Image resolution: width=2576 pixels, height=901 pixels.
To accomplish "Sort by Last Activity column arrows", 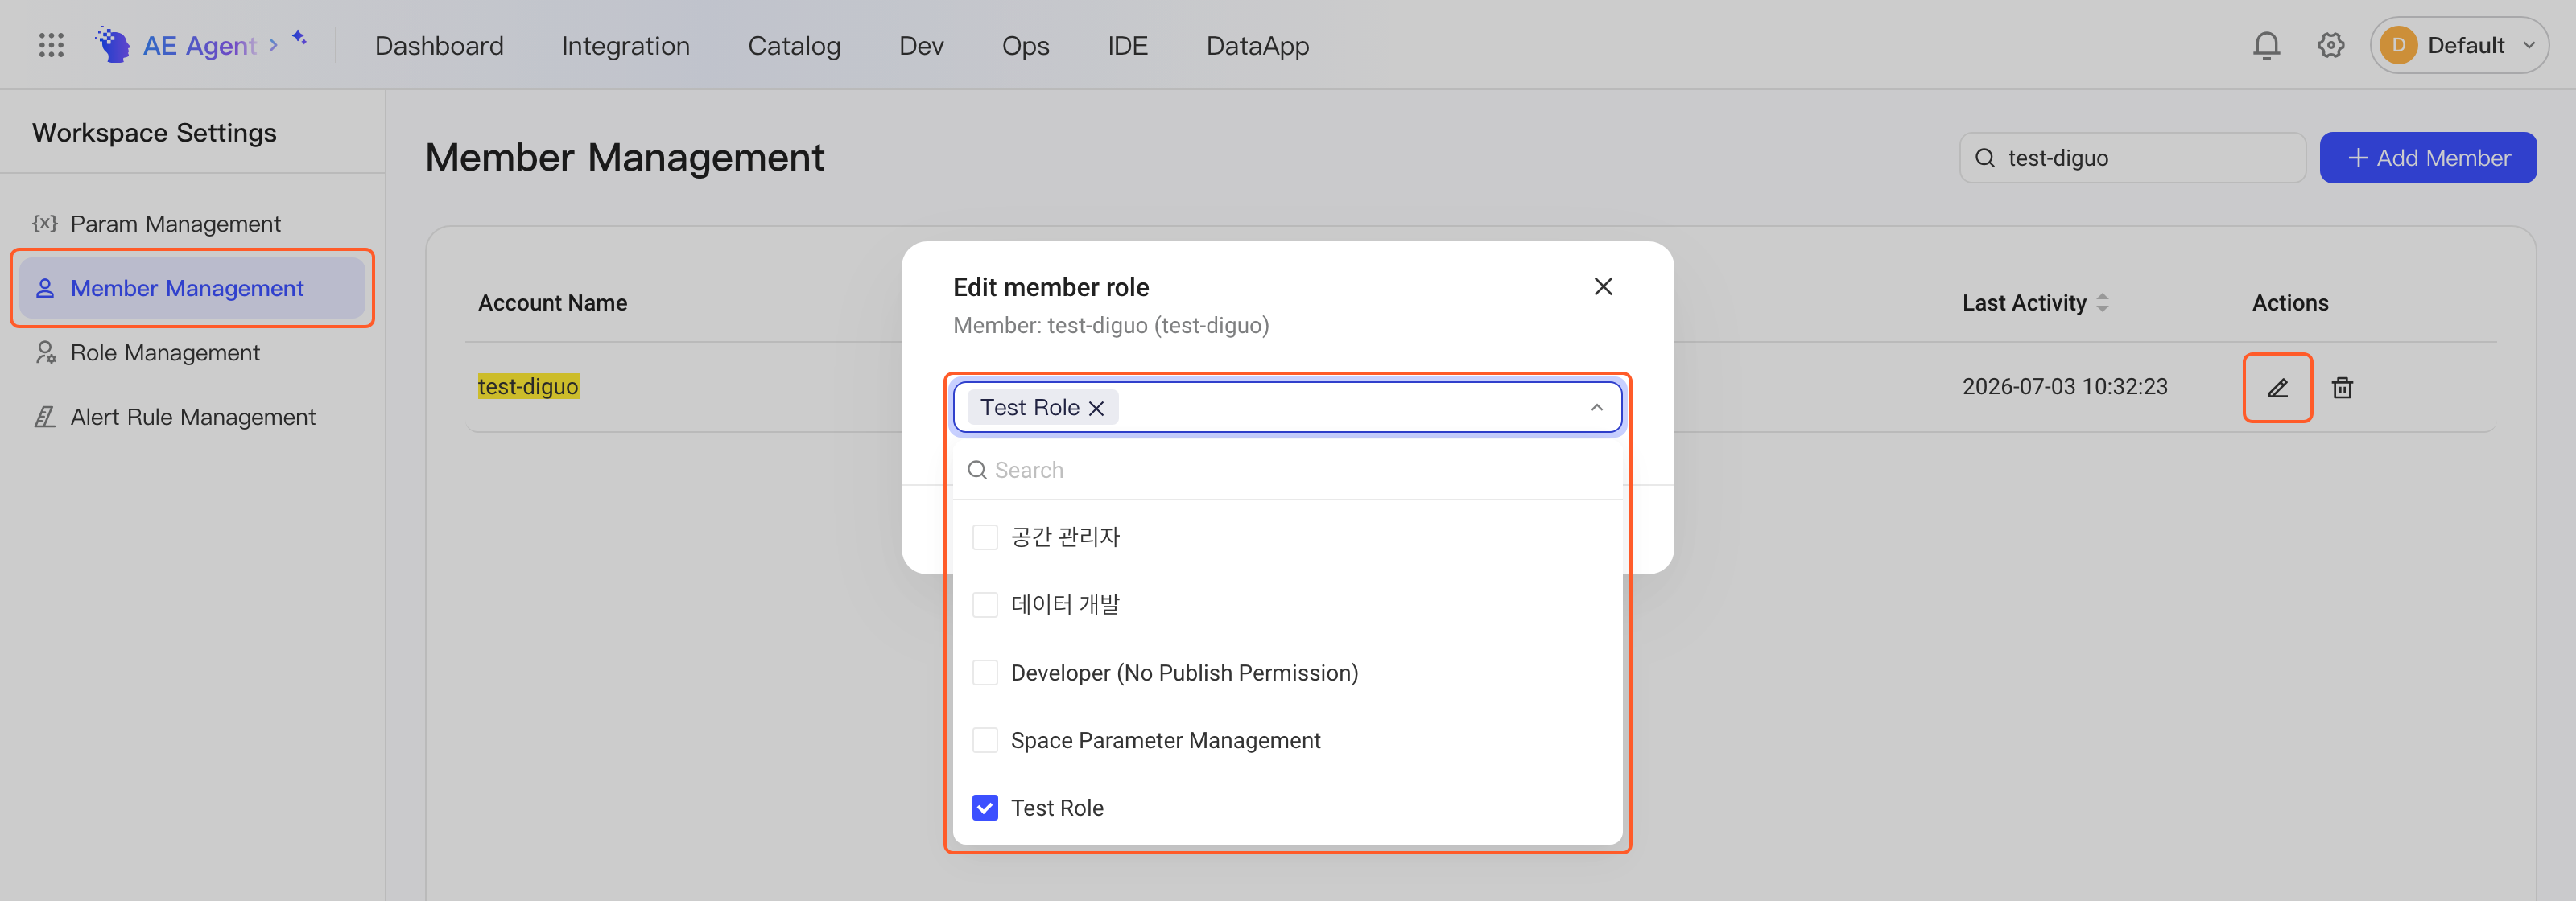I will coord(2102,302).
